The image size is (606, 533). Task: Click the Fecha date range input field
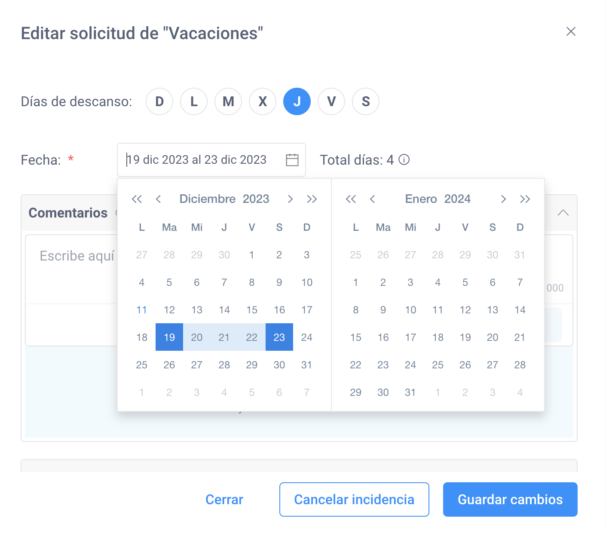pyautogui.click(x=211, y=160)
